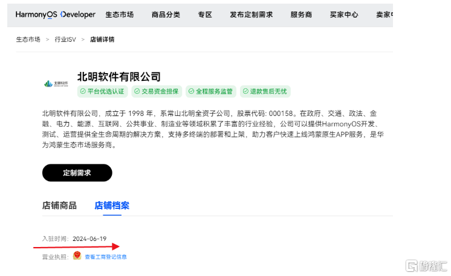Switch to the 店铺商品 tab

59,205
